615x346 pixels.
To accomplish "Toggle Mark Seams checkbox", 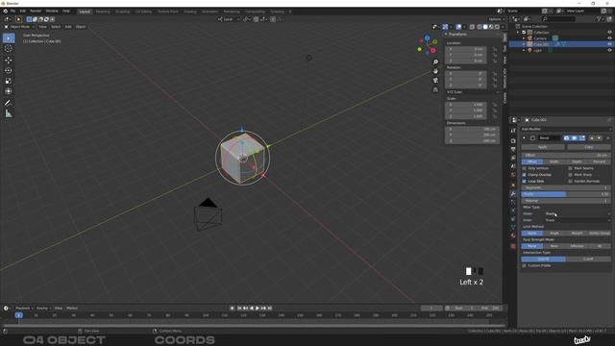I will click(x=570, y=168).
